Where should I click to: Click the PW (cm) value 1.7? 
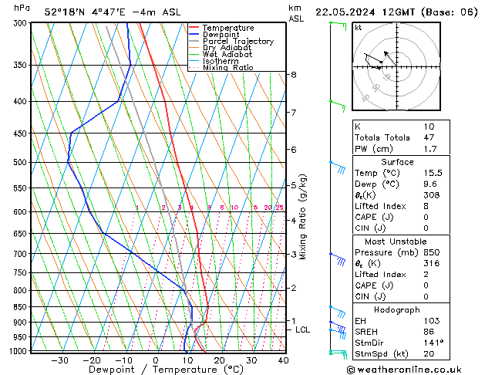coord(430,149)
